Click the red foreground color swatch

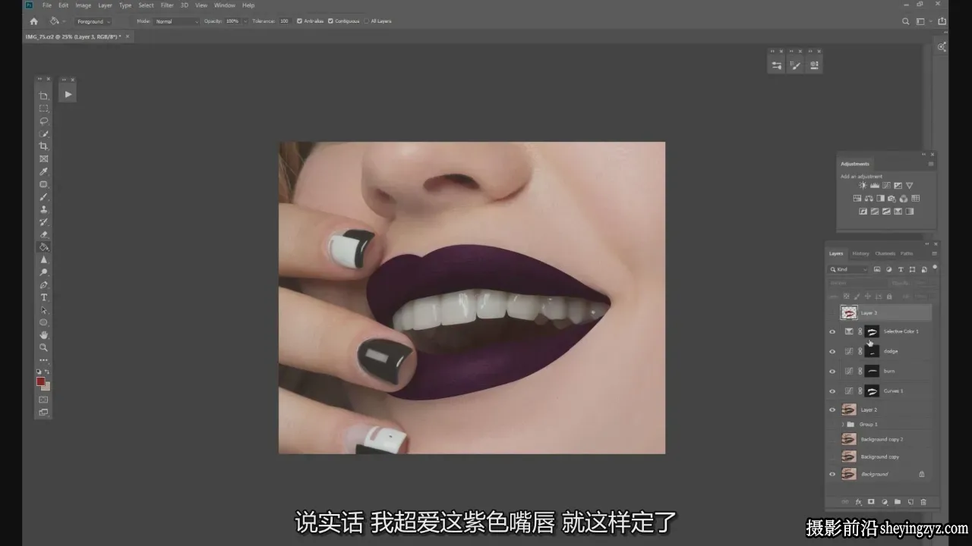click(x=41, y=381)
